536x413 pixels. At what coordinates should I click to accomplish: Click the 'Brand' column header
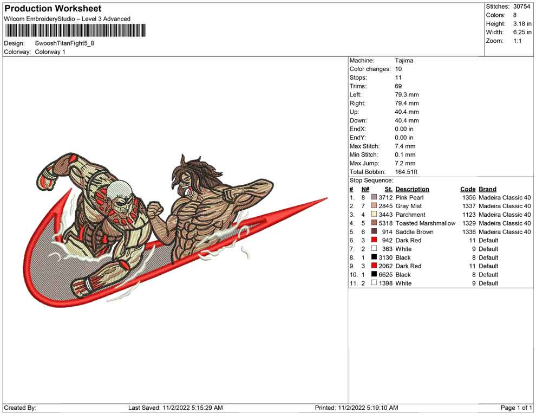coord(487,189)
